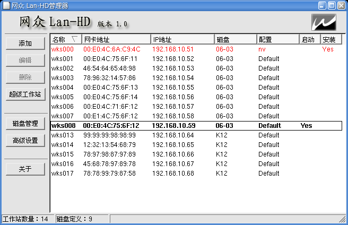Sort by 网卡地址 column header
Screen dimensions: 348x225
[x=116, y=40]
